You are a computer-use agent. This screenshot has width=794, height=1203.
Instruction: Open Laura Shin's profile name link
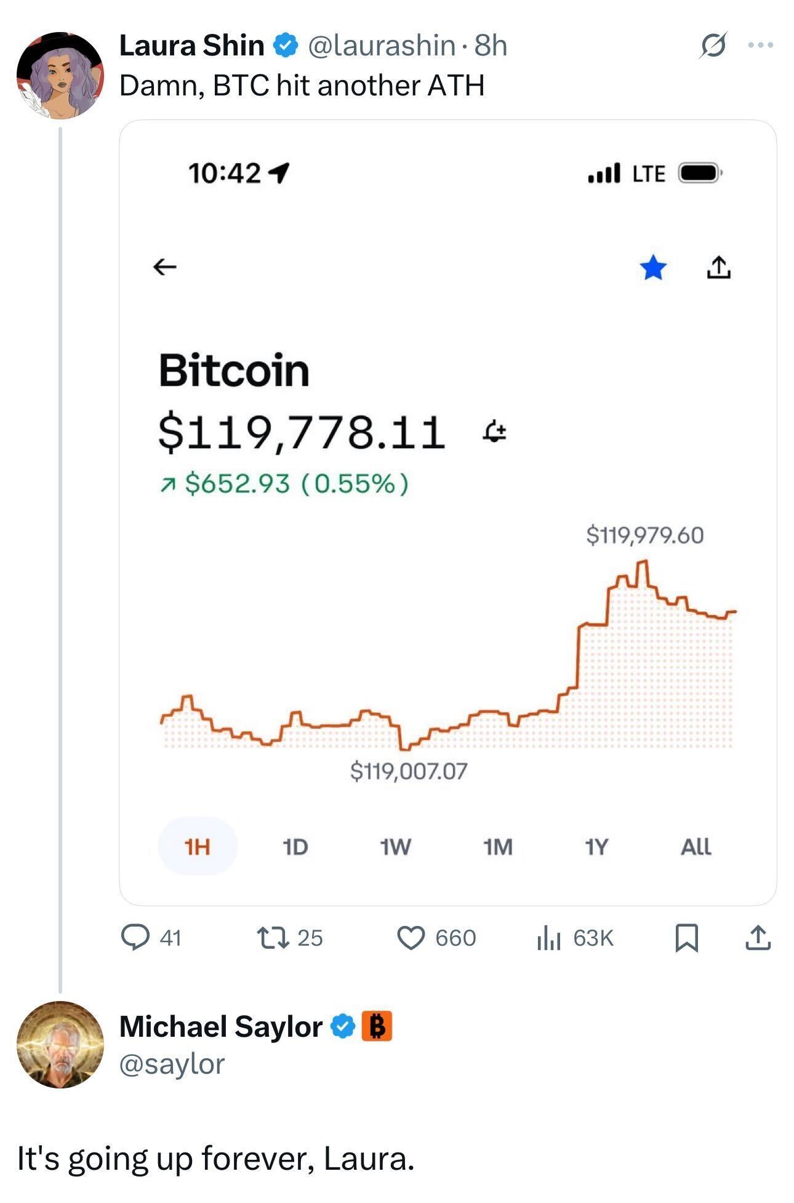click(x=191, y=45)
